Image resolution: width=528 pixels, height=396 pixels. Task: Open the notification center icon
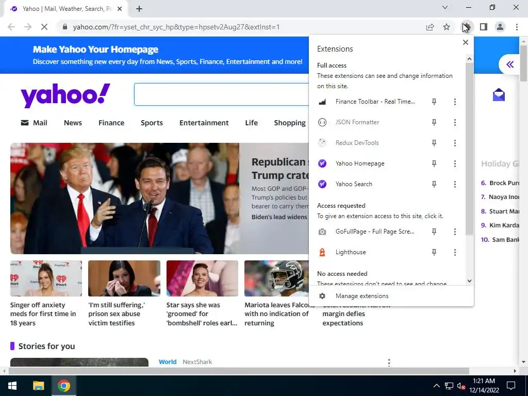pos(511,386)
